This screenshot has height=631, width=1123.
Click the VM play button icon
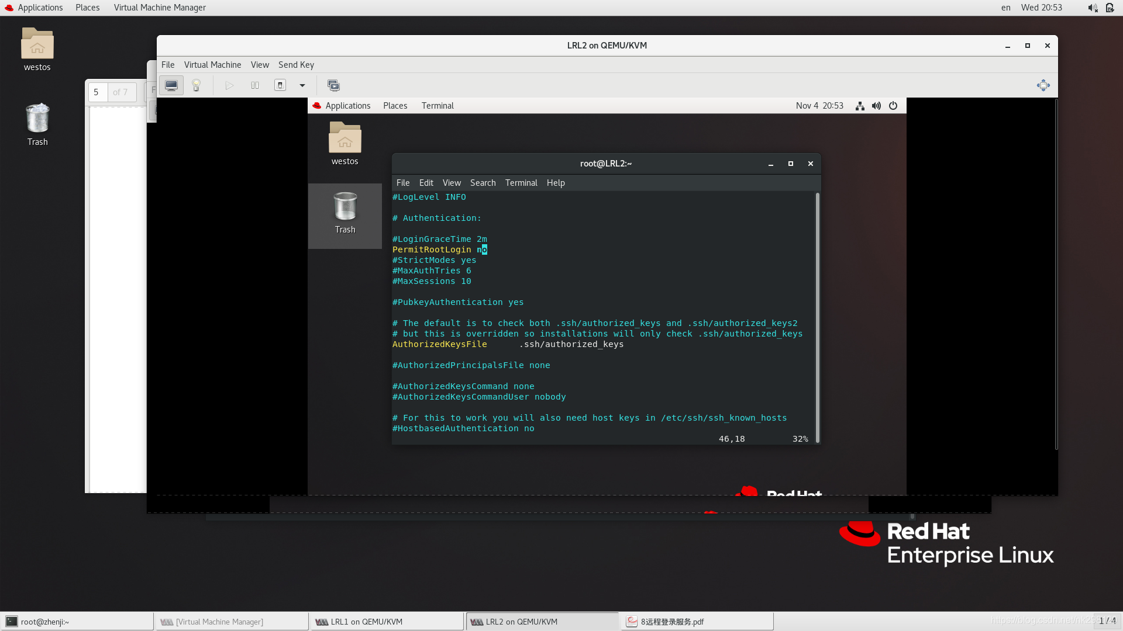pos(228,85)
